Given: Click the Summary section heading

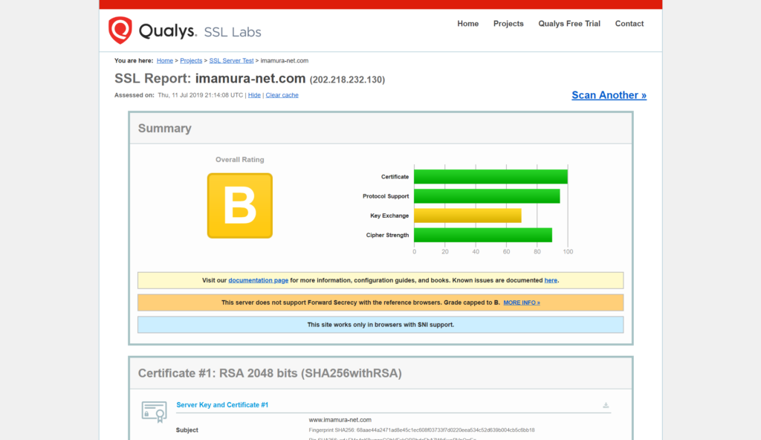Looking at the screenshot, I should click(164, 129).
